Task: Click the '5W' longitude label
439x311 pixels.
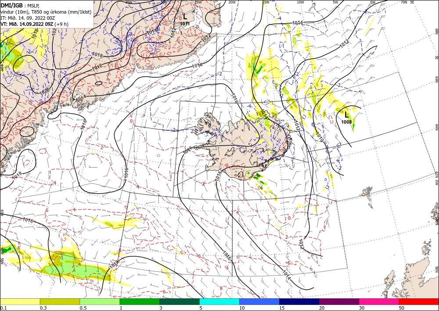Action: click(335, 2)
